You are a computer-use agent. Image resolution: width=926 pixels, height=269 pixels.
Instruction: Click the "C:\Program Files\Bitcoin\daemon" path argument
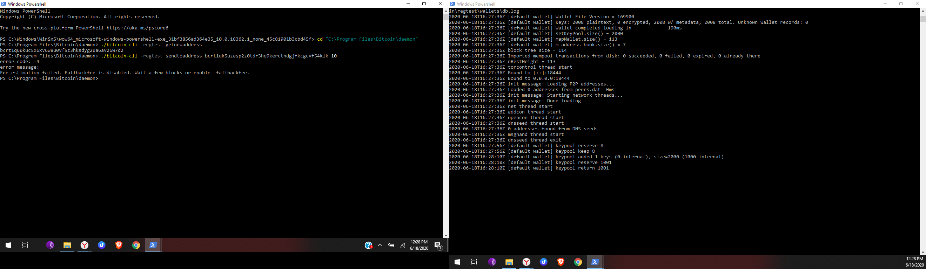[x=372, y=39]
